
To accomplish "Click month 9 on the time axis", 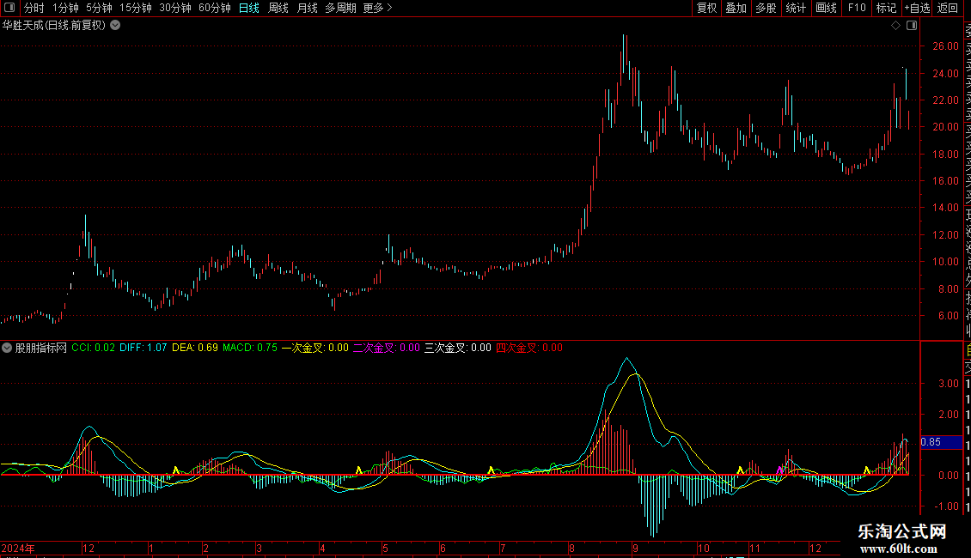I will click(x=635, y=548).
